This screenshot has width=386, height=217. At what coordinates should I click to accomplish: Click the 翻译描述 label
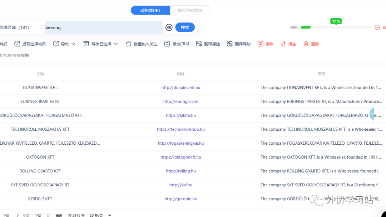point(212,44)
